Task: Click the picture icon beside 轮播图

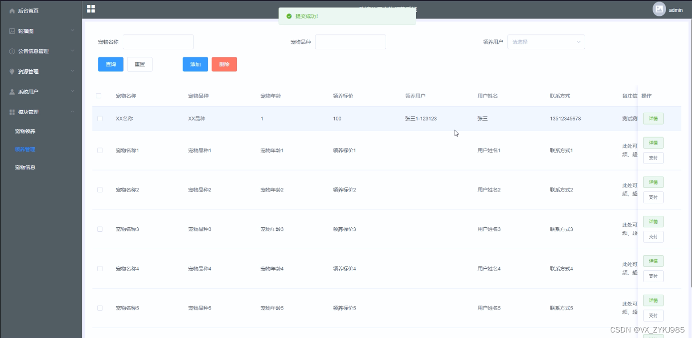Action: click(12, 31)
